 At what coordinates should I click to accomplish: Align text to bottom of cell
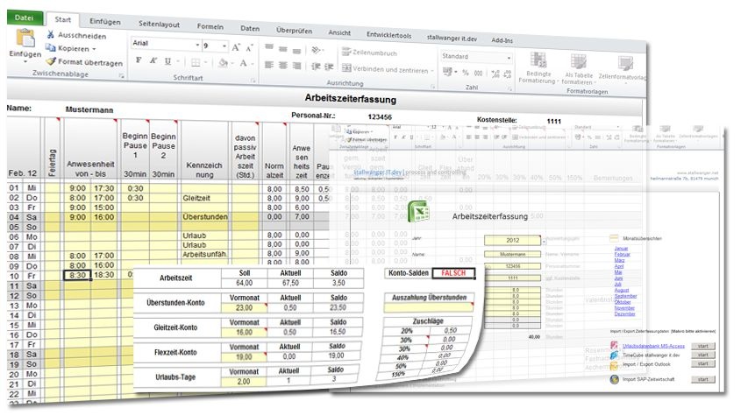tap(297, 50)
